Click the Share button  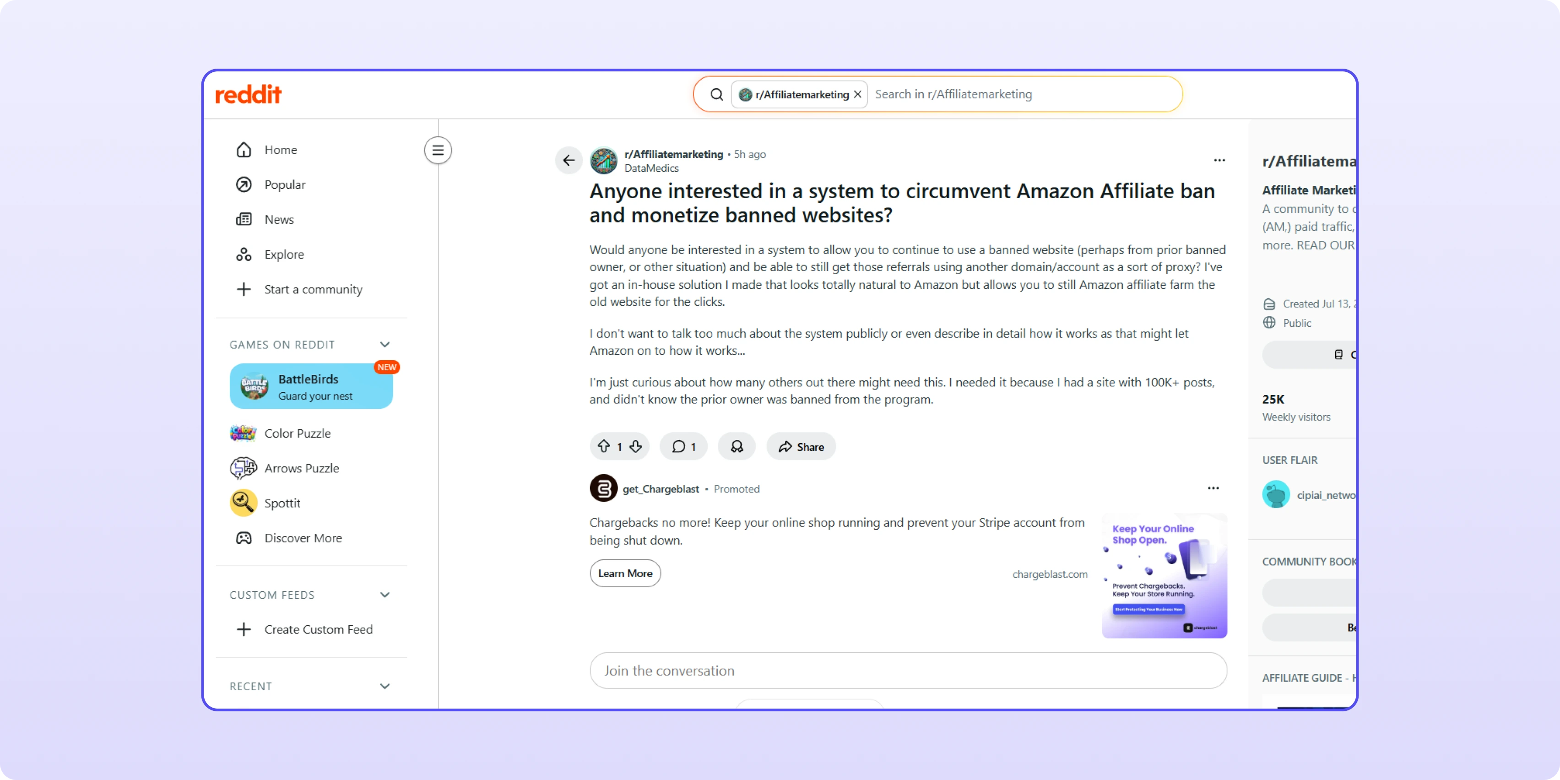point(801,446)
